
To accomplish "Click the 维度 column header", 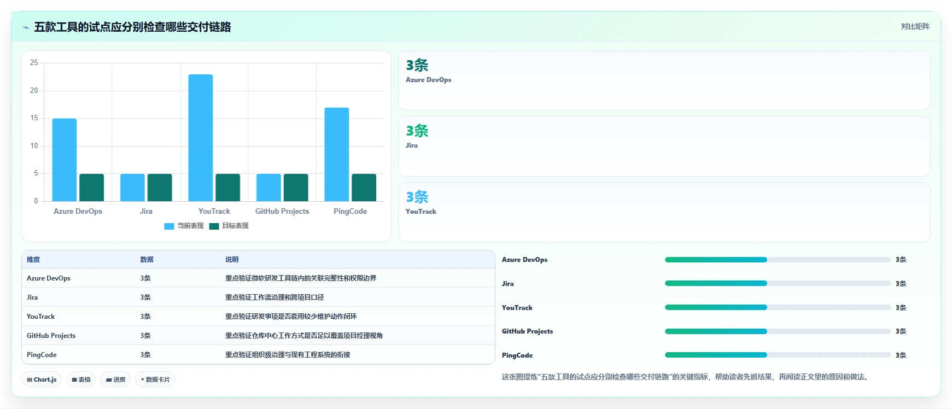I will pos(33,260).
